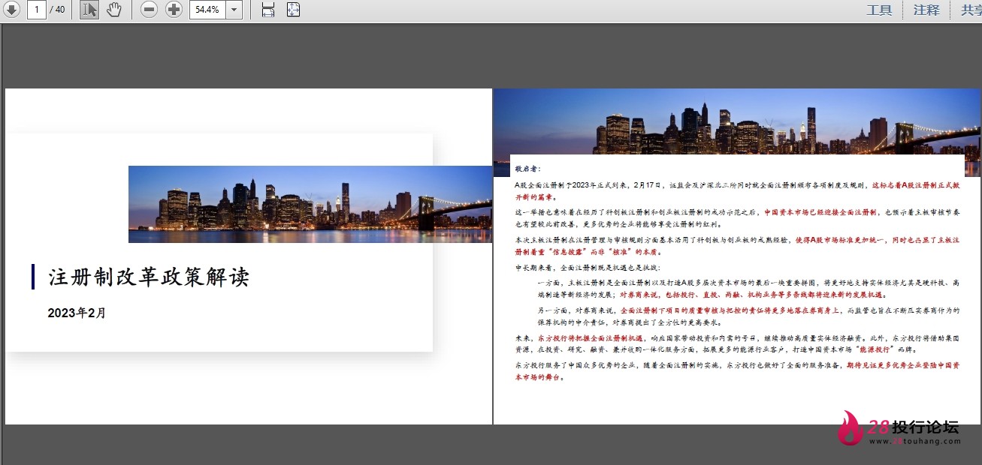Click the greeting 敬启者:
Image resolution: width=982 pixels, height=465 pixels.
[x=527, y=169]
